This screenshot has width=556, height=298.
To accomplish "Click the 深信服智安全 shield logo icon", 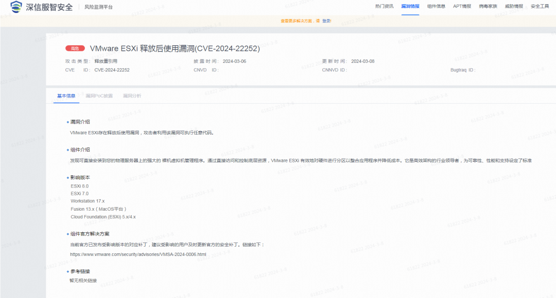I will tap(16, 7).
